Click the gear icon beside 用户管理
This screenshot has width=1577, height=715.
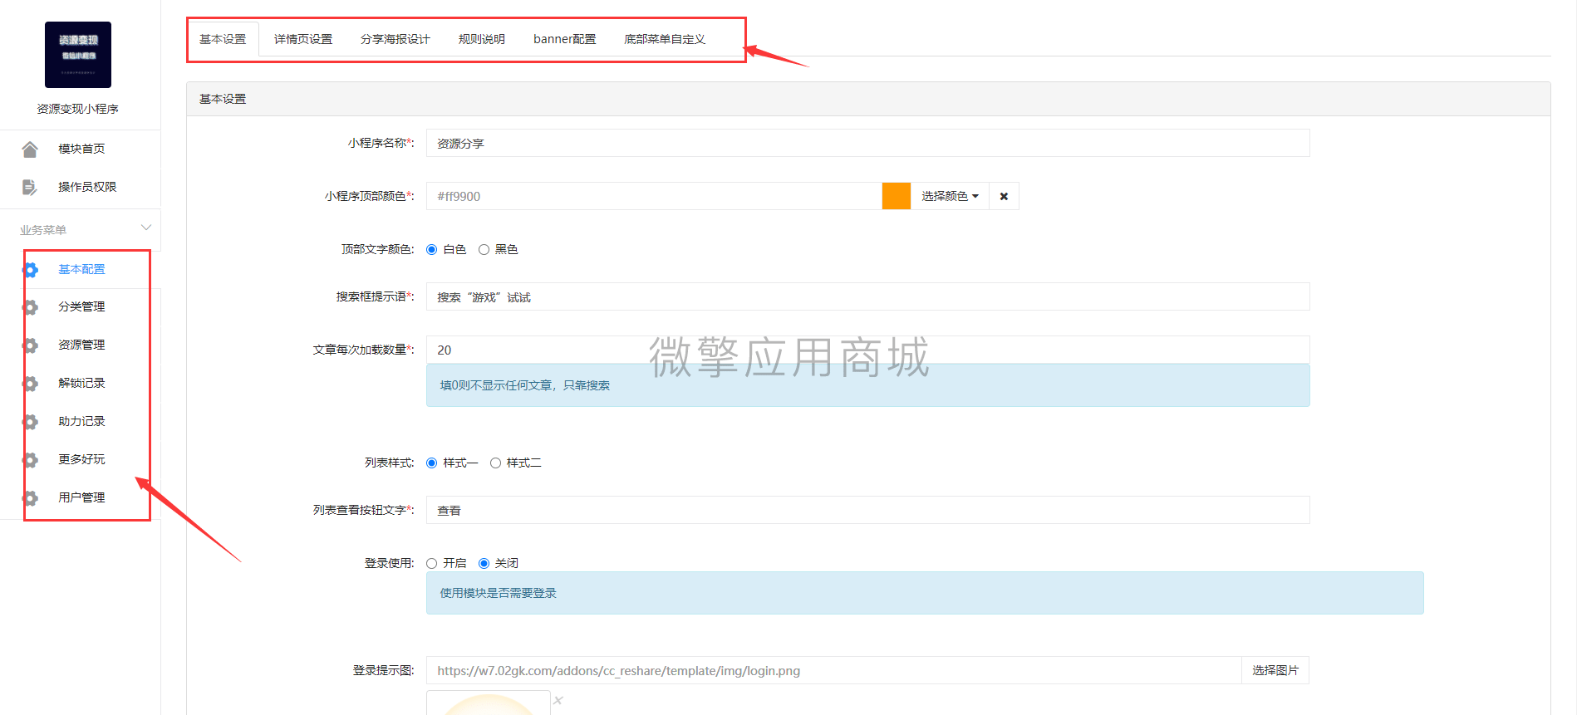tap(31, 498)
